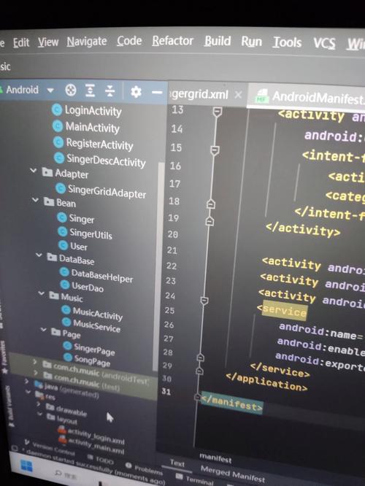Click the RegisterActivity class icon

[58, 142]
